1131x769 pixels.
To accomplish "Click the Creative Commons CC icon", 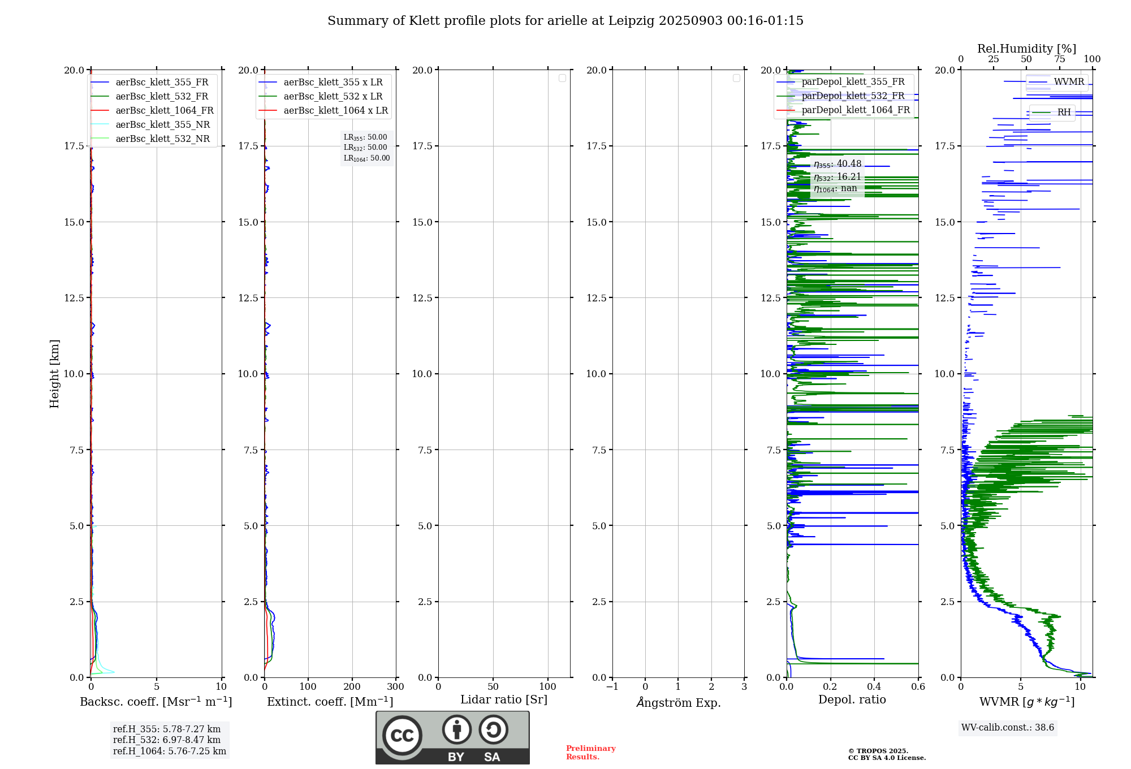I will pyautogui.click(x=402, y=735).
